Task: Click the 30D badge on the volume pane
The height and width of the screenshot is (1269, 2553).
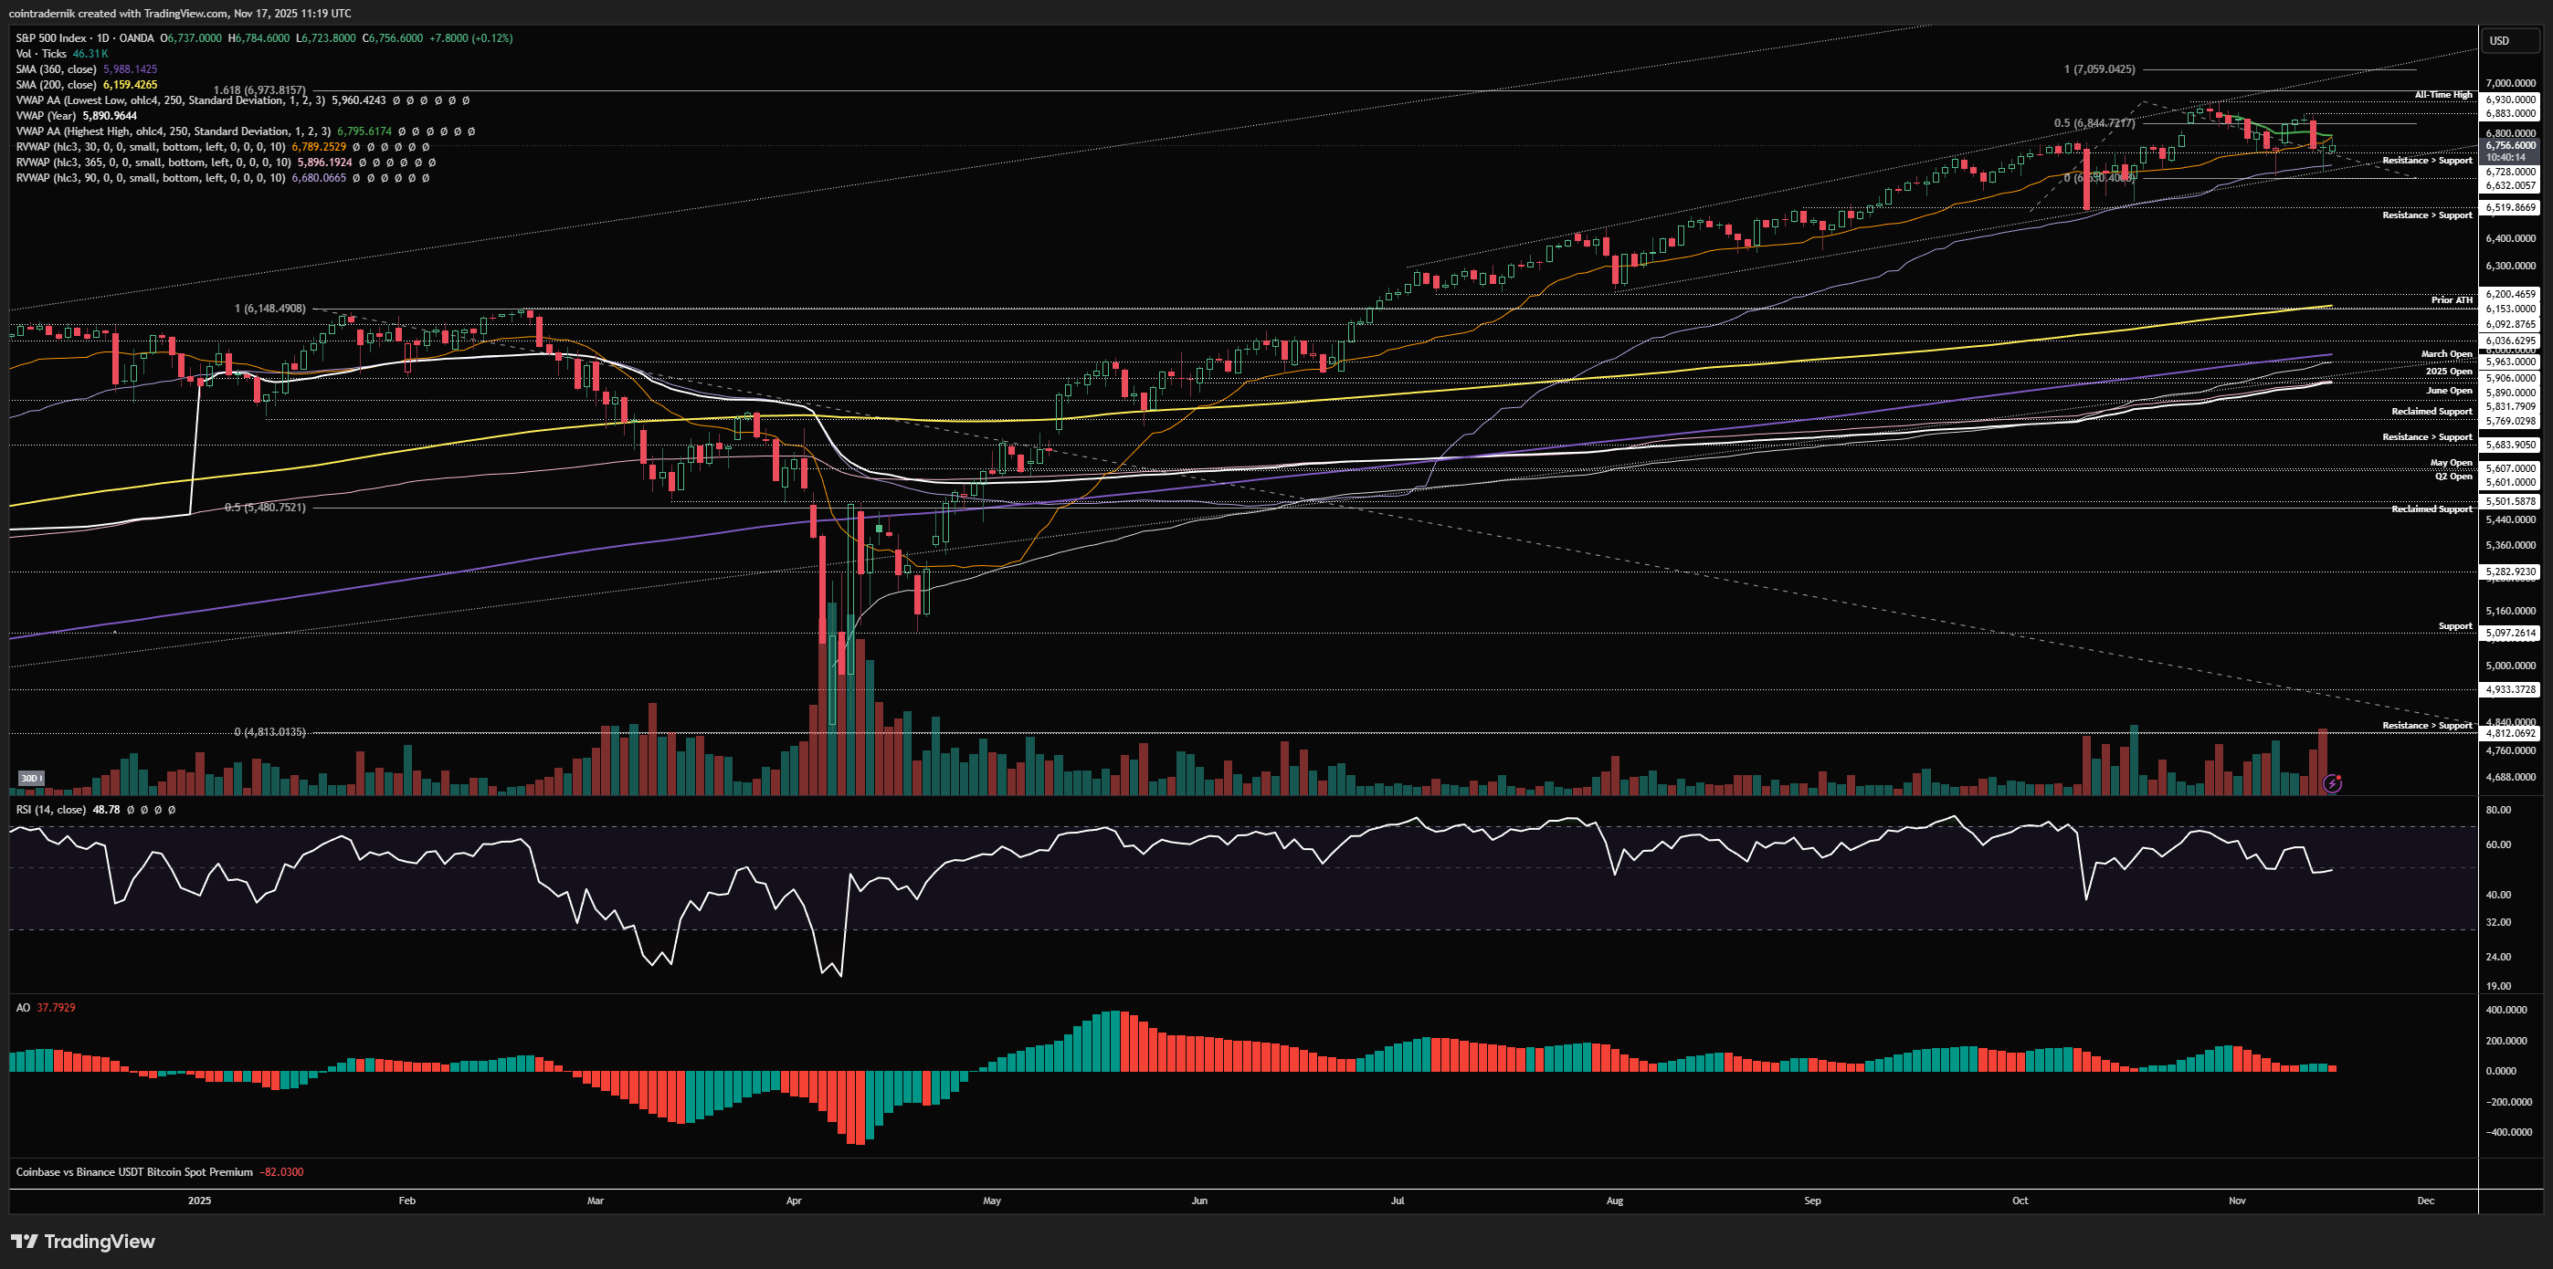Action: (x=31, y=779)
